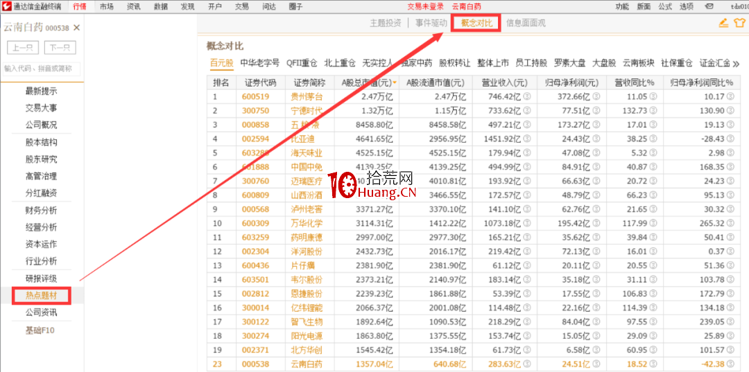Click the info circle beside 1451.92亿

coord(527,139)
